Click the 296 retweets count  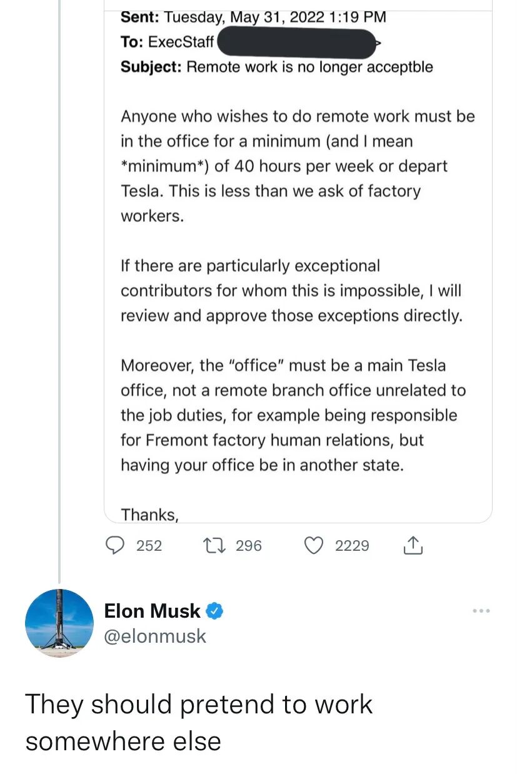[x=249, y=546]
